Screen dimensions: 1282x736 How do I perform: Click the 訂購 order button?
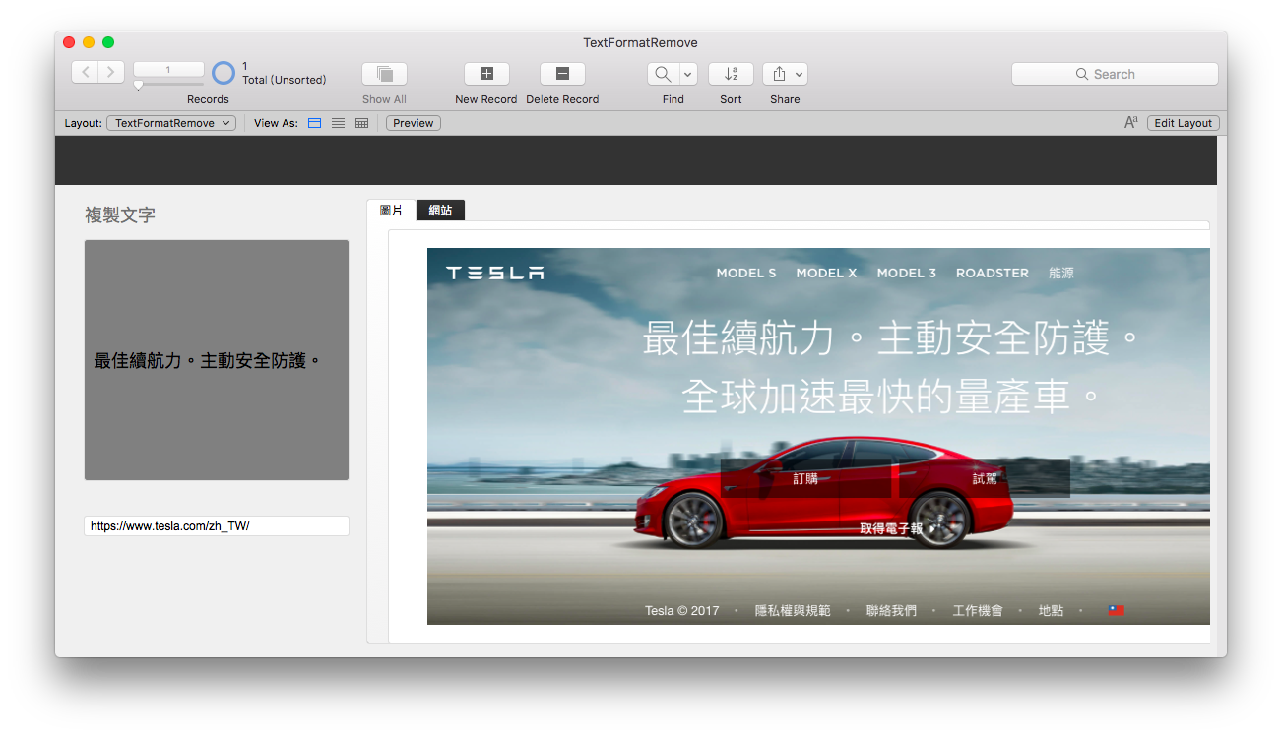(805, 478)
